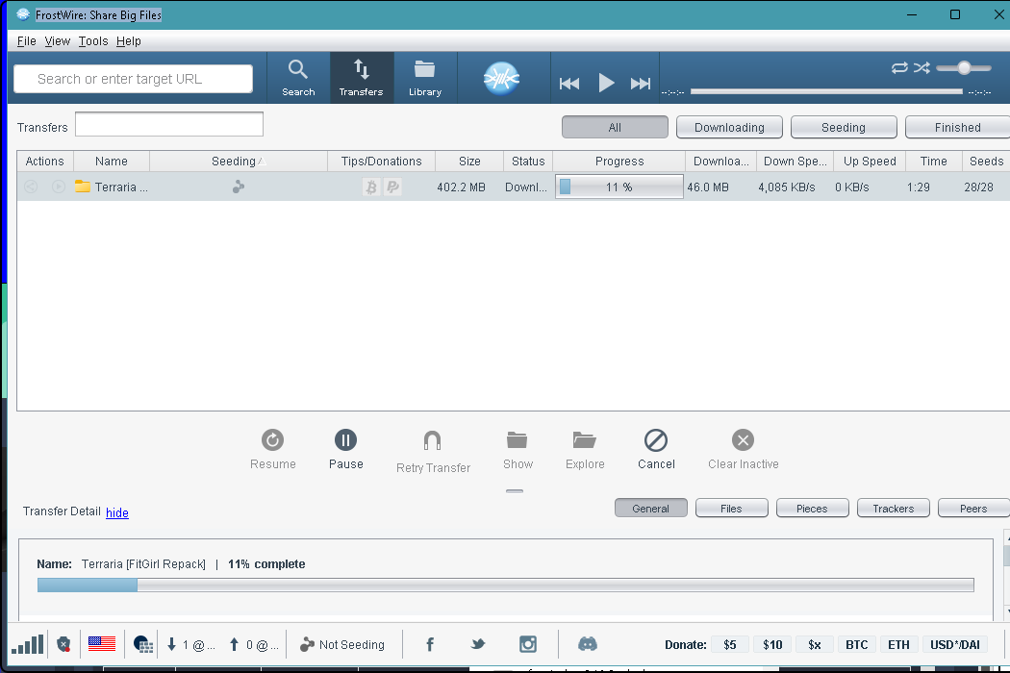
Task: Sort by Tips/Donations column header
Action: click(x=381, y=161)
